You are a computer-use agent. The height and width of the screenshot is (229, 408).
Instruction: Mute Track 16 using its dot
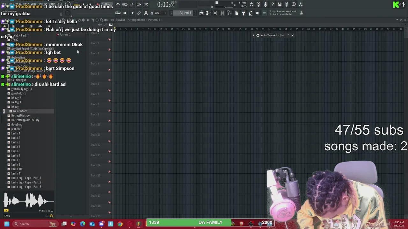coord(109,192)
